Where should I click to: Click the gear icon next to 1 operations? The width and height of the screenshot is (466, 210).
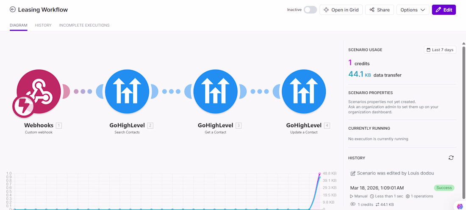click(408, 196)
